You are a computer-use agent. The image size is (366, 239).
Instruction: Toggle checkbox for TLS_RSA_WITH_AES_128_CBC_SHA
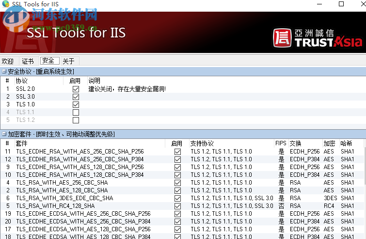point(177,190)
